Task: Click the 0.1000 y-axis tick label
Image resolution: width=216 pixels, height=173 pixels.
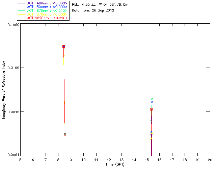Action: tap(13, 25)
